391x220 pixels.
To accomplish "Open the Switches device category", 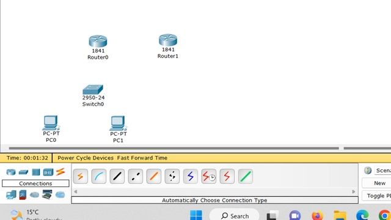I will coord(23,172).
